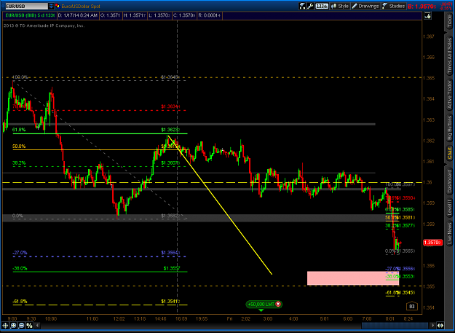This screenshot has height=333, width=455.
Task: Click the $1.3557 level price label
Action: coord(172,268)
